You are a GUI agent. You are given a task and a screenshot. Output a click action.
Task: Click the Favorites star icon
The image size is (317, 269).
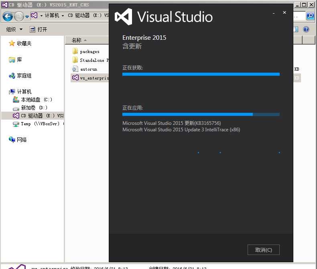pos(12,43)
